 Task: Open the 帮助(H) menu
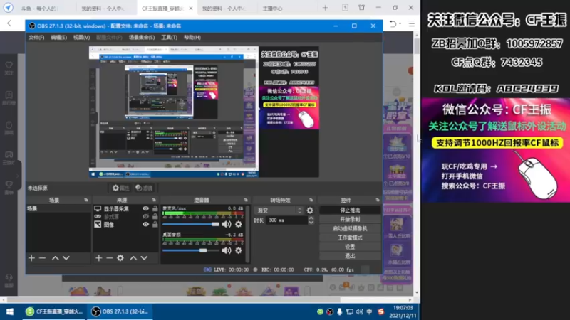pyautogui.click(x=192, y=38)
